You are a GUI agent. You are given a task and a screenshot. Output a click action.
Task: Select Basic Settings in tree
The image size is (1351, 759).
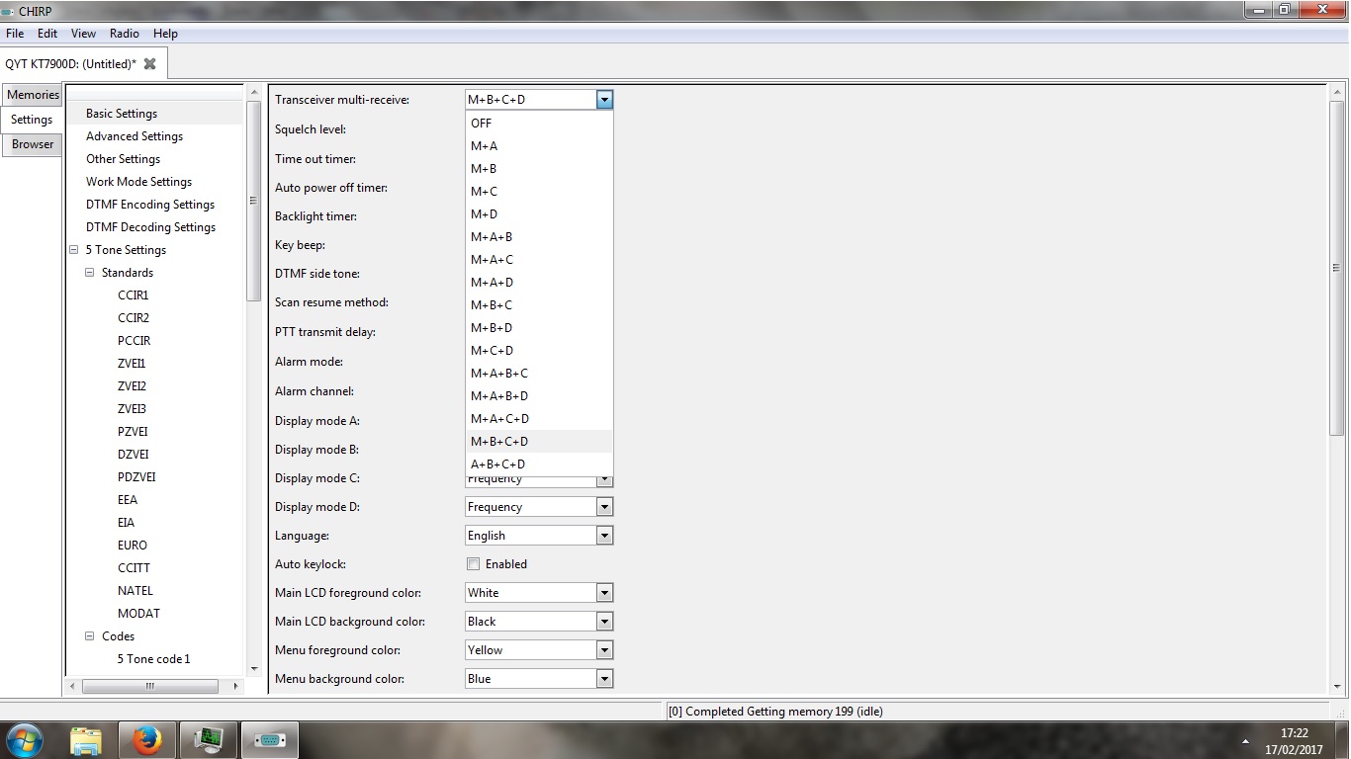(122, 114)
